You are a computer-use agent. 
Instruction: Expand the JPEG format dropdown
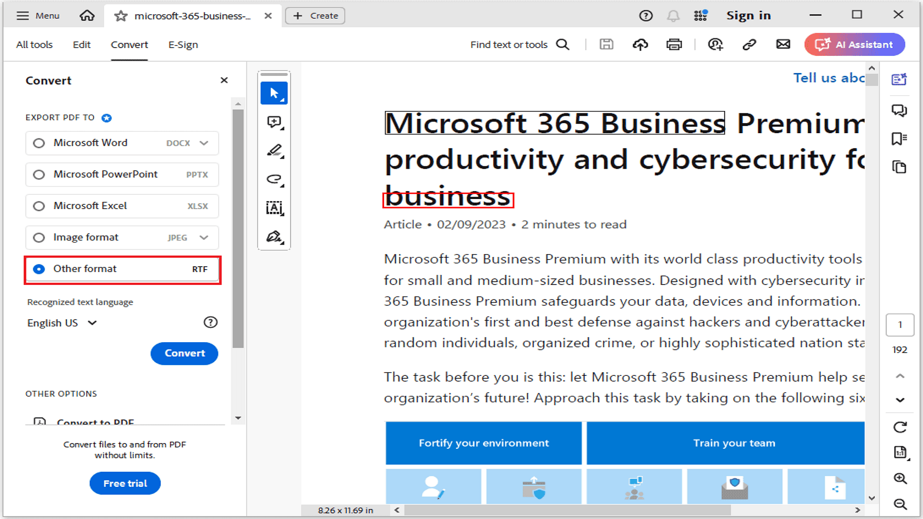(x=204, y=237)
